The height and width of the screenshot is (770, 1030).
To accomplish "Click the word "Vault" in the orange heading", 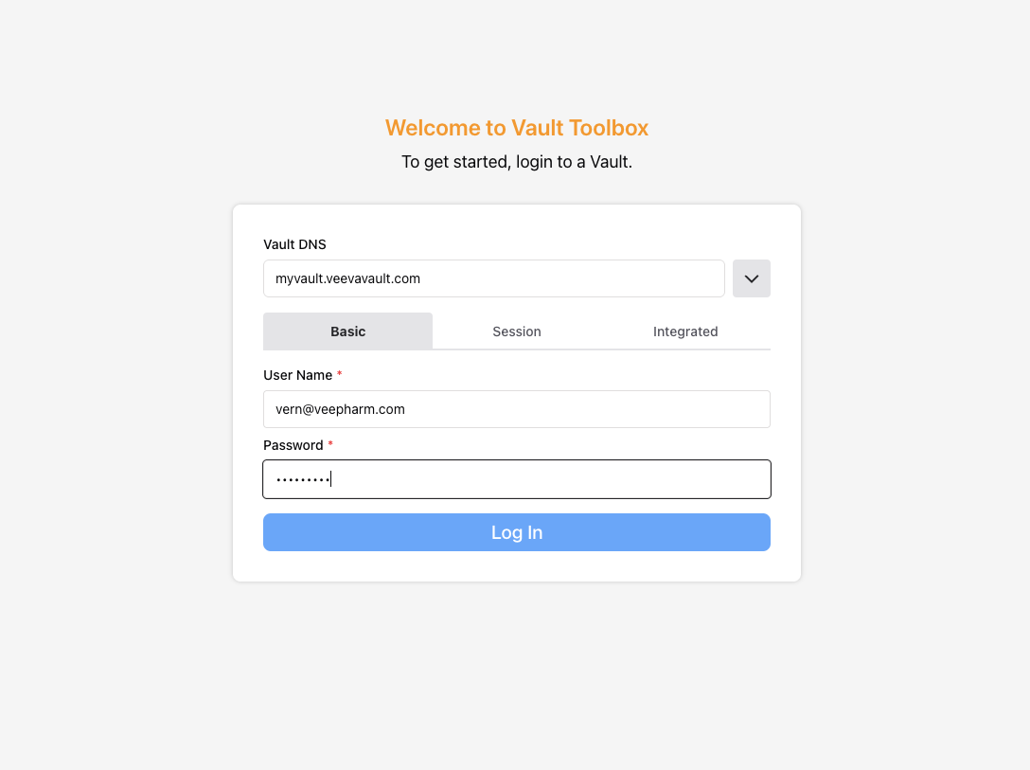I will tap(537, 128).
